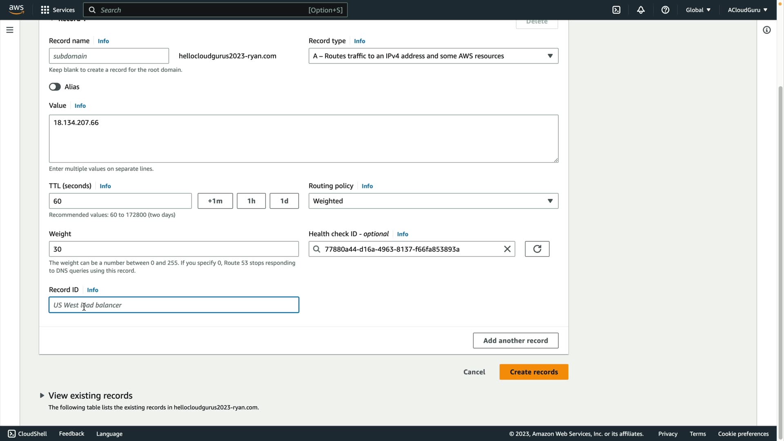Refresh the health check list

[537, 249]
